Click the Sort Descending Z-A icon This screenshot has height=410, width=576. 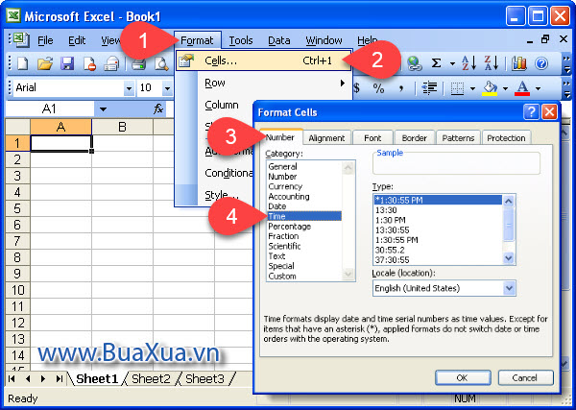[x=491, y=63]
